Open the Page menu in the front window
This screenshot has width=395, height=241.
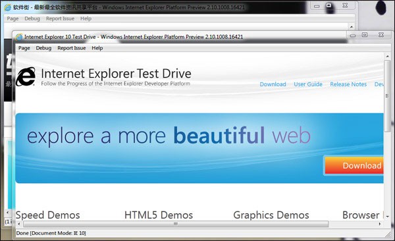pyautogui.click(x=24, y=48)
